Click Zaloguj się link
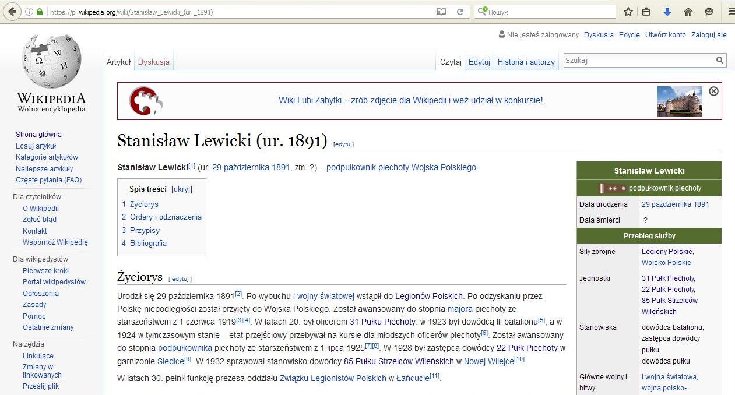 pyautogui.click(x=709, y=34)
